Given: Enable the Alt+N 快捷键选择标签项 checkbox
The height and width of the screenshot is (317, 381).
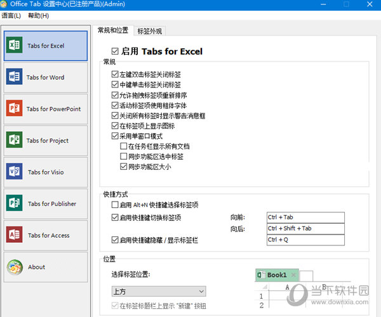Looking at the screenshot, I should click(x=115, y=205).
